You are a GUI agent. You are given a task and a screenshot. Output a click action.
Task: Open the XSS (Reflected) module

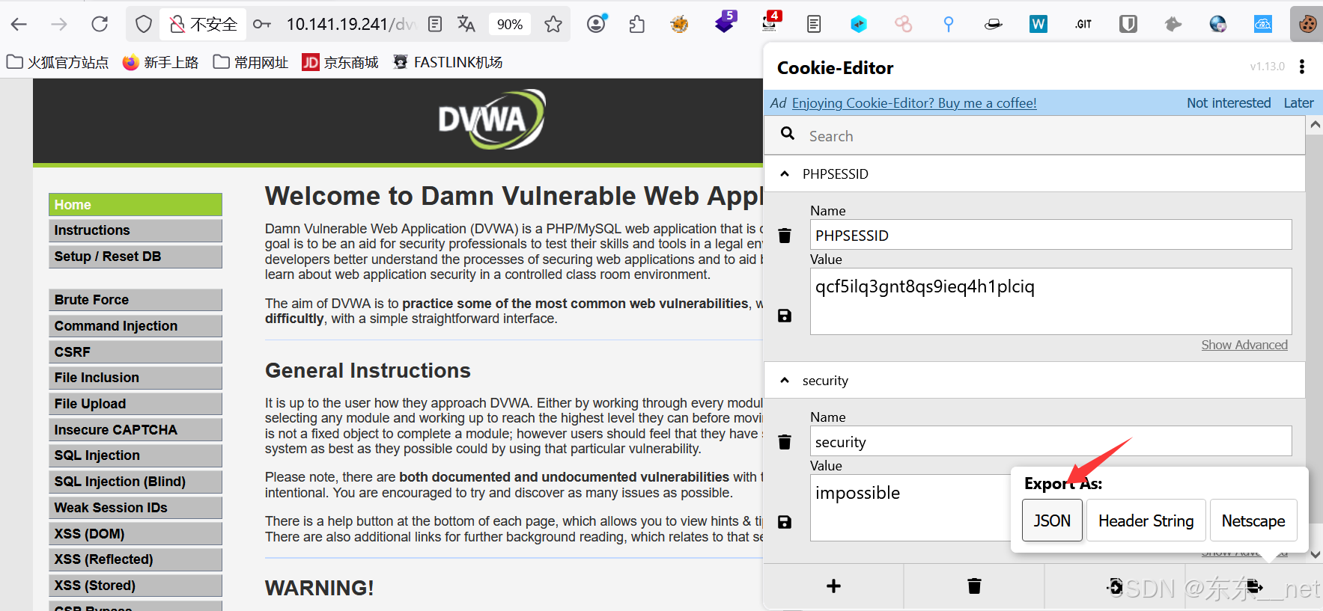click(x=136, y=559)
